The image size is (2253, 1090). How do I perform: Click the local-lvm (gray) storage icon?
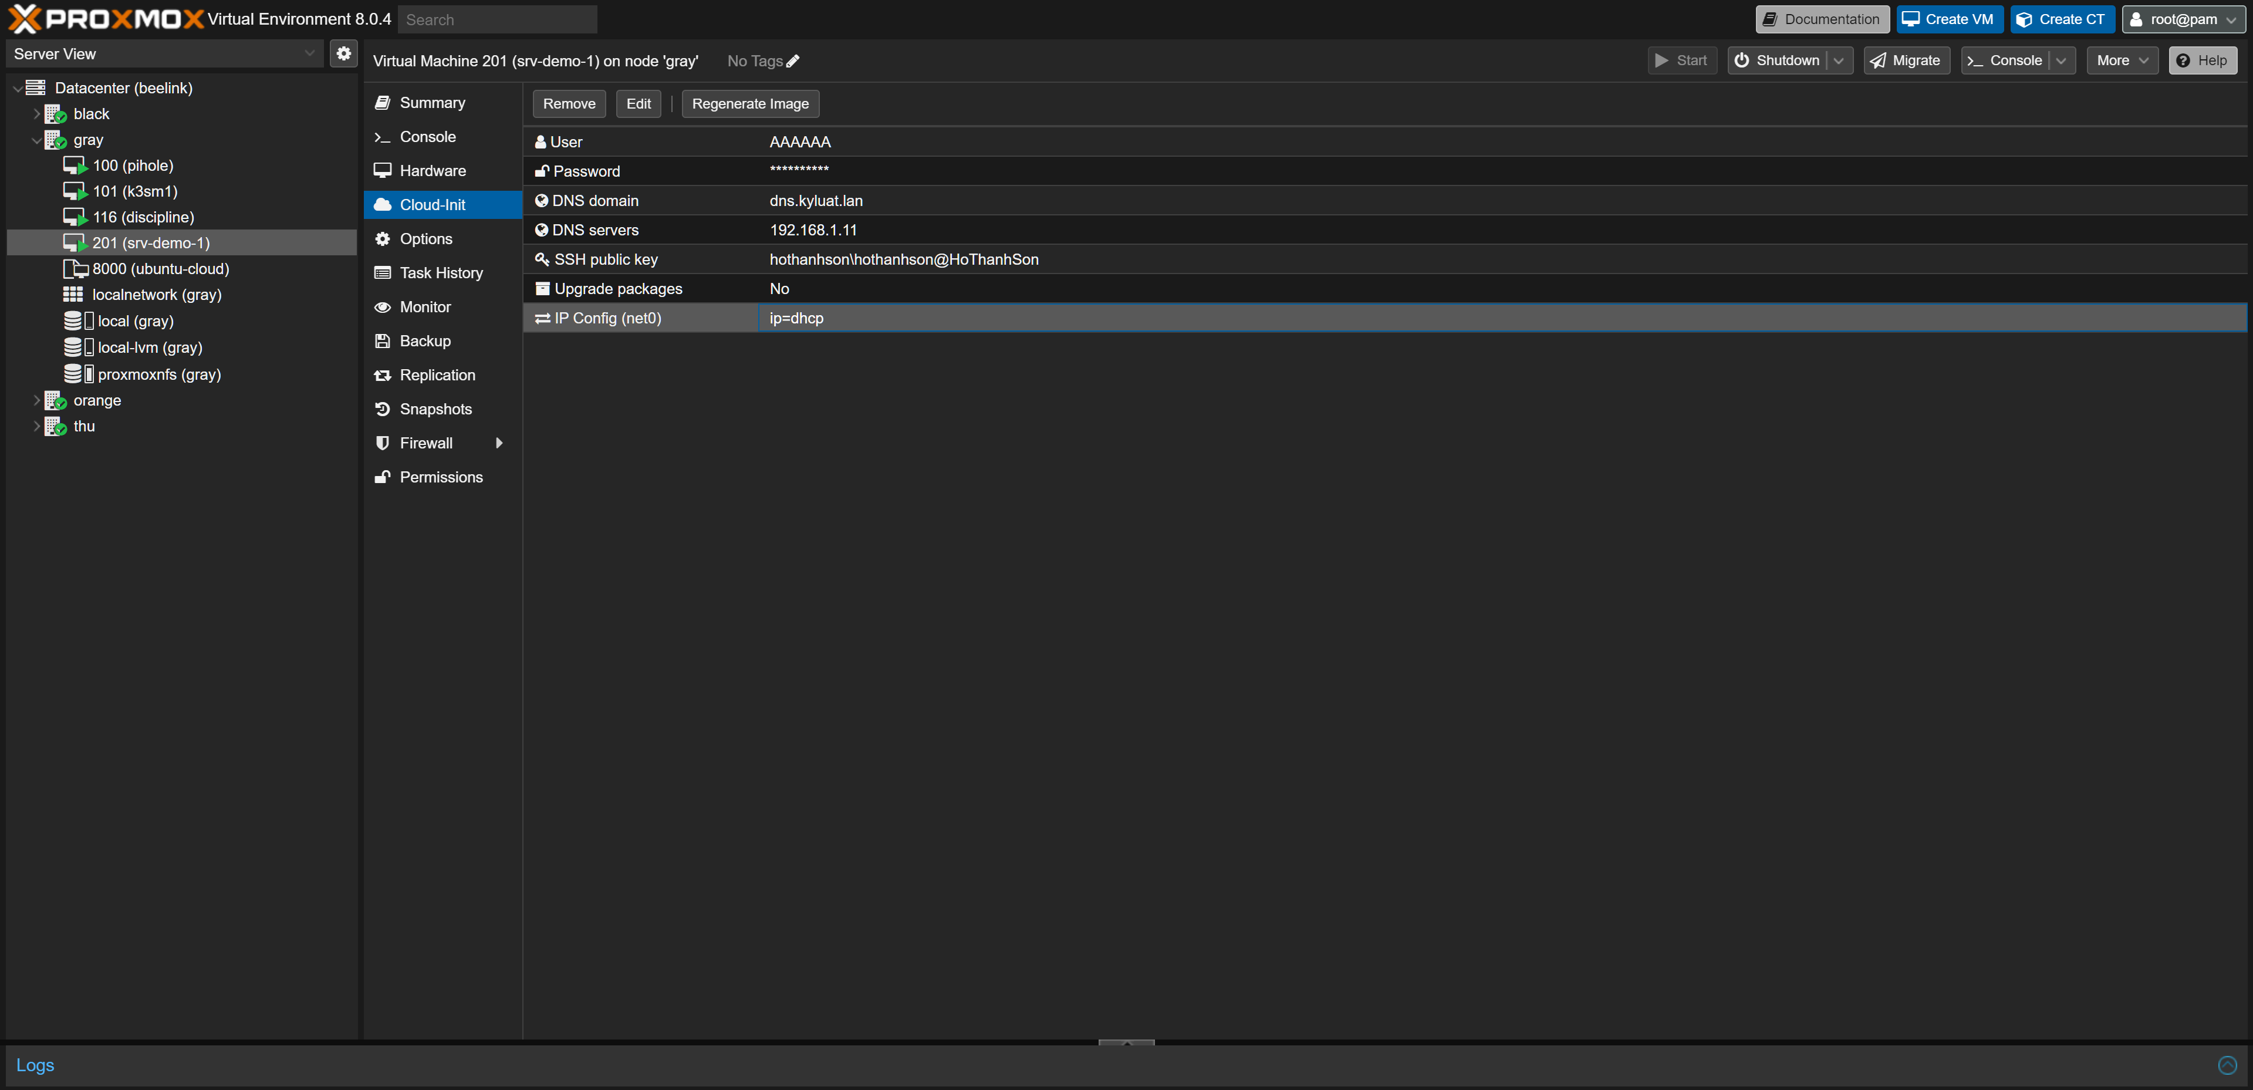79,347
